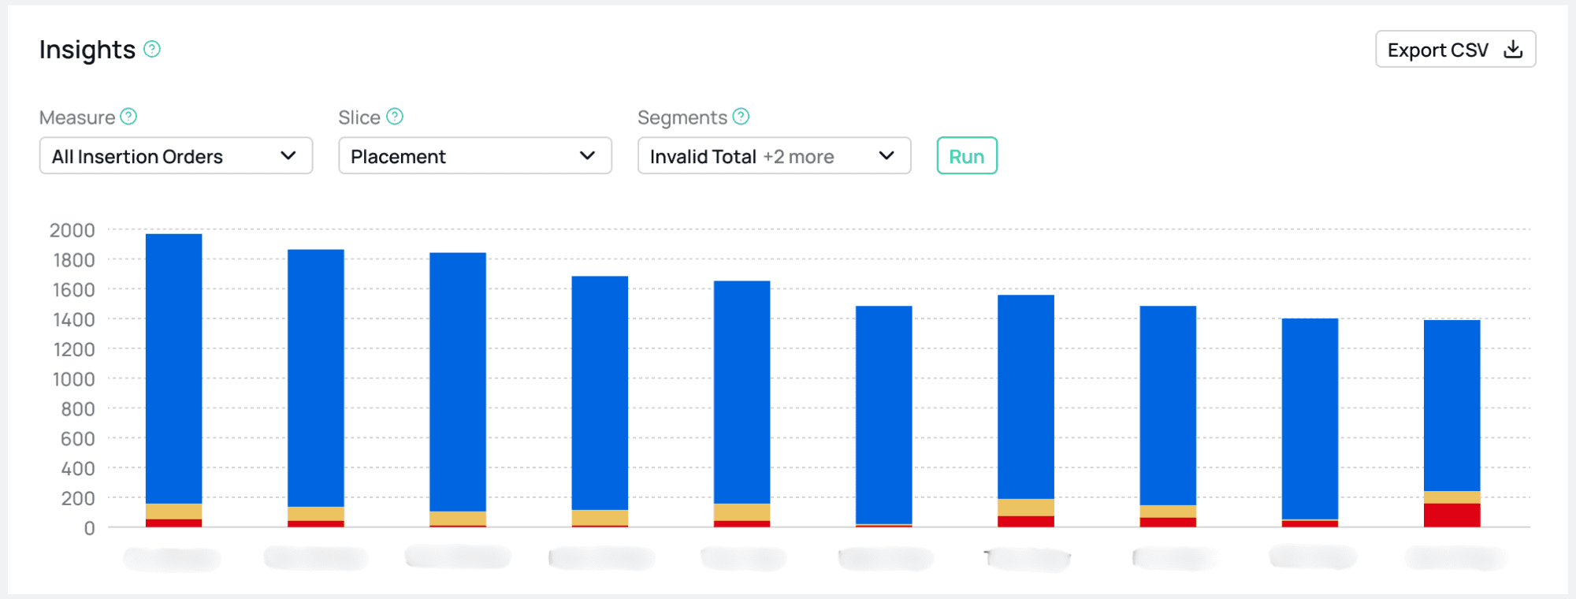The width and height of the screenshot is (1576, 599).
Task: Click the Measure help icon
Action: click(x=128, y=116)
